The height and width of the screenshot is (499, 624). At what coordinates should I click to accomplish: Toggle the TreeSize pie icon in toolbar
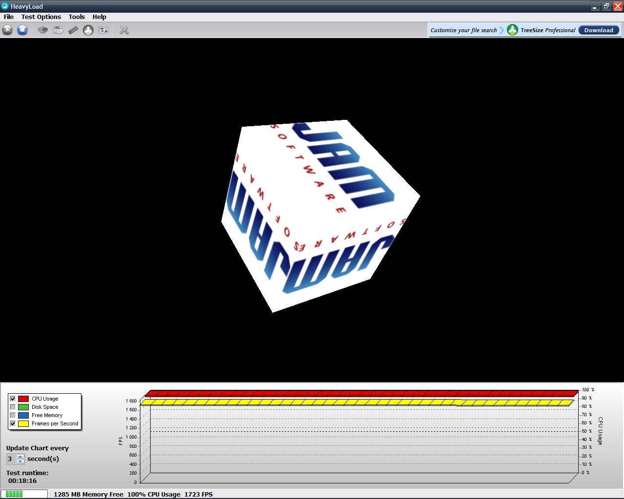88,30
